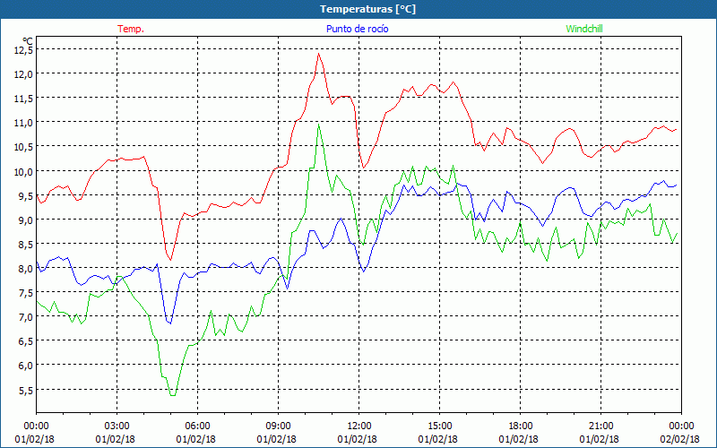
Task: Click the red temperature dip near 05:00
Action: (x=170, y=260)
